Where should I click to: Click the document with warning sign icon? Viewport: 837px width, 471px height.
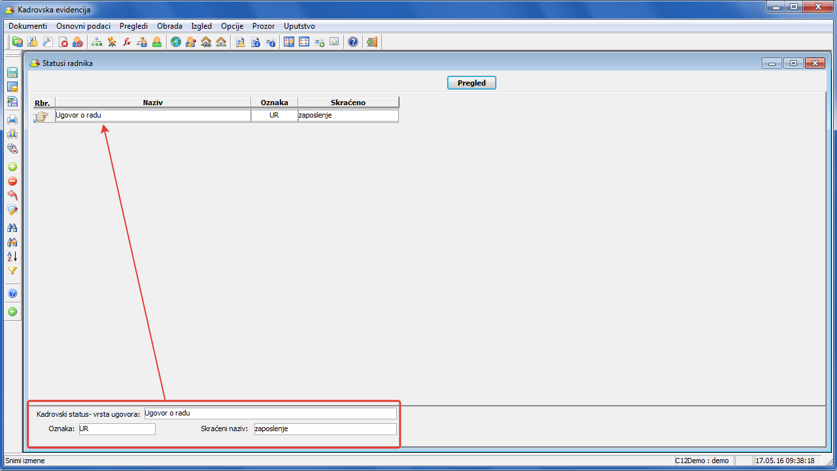[x=240, y=42]
